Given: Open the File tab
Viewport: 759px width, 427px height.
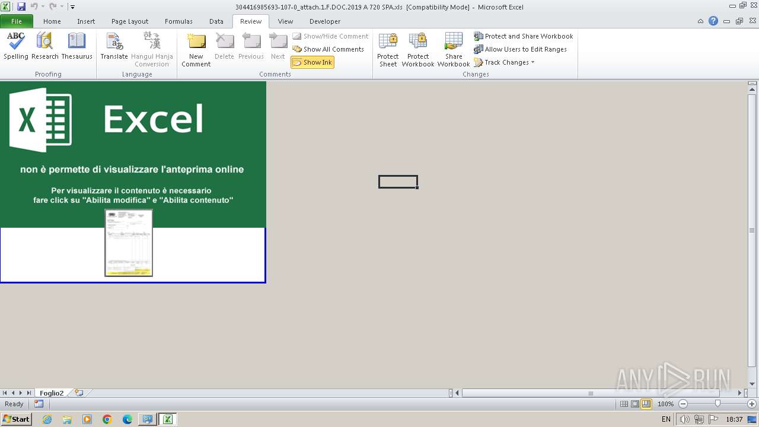Looking at the screenshot, I should (17, 21).
